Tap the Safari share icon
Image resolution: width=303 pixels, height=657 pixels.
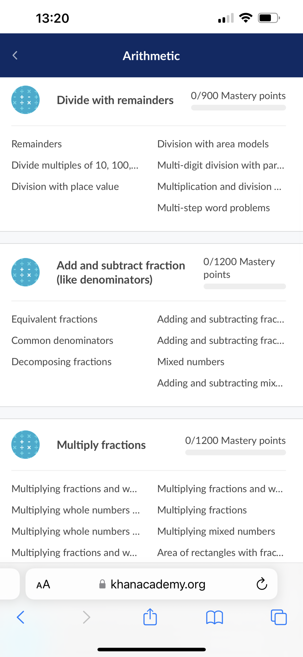pyautogui.click(x=150, y=617)
